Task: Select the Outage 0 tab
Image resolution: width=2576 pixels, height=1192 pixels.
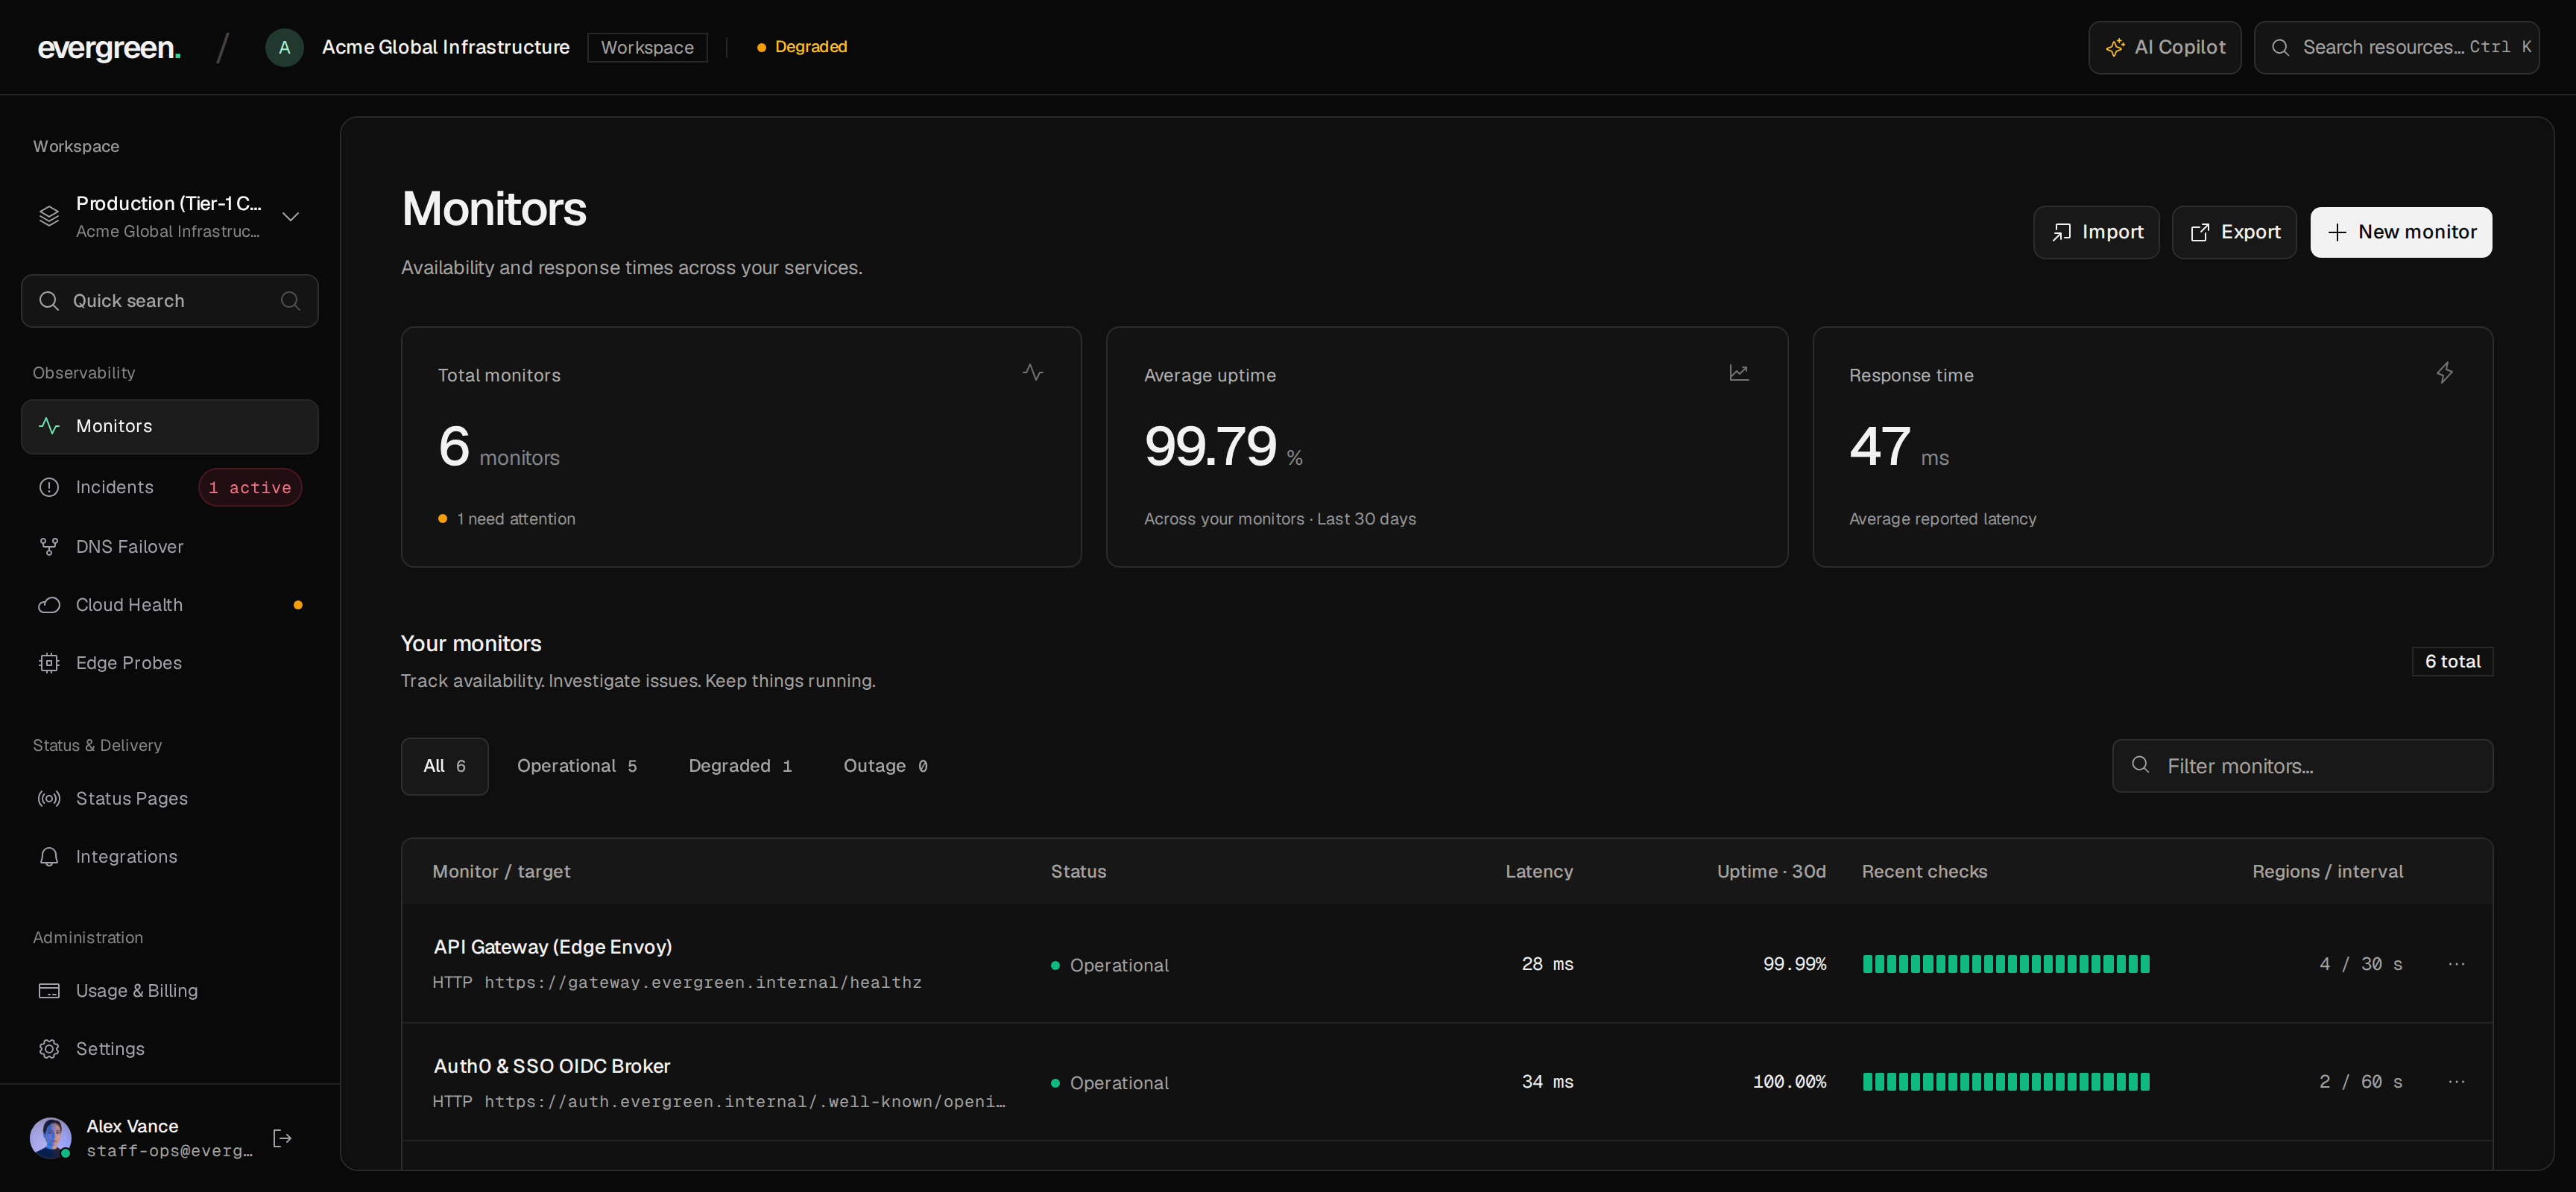Action: tap(885, 767)
